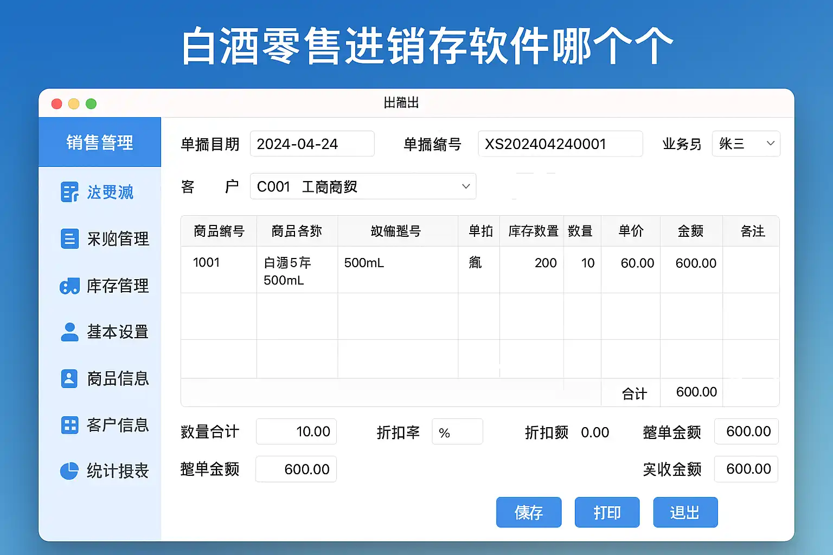Open the 统计报表 menu item
This screenshot has height=555, width=833.
click(x=117, y=471)
